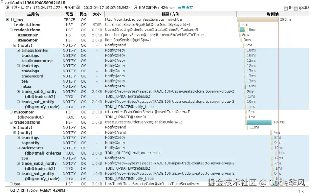Click the 46ms createOrders timeline bar
This screenshot has width=311, height=193.
242,30
